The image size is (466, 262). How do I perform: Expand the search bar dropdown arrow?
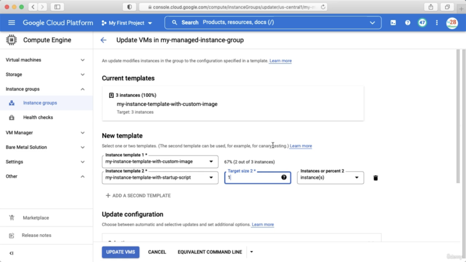point(372,23)
